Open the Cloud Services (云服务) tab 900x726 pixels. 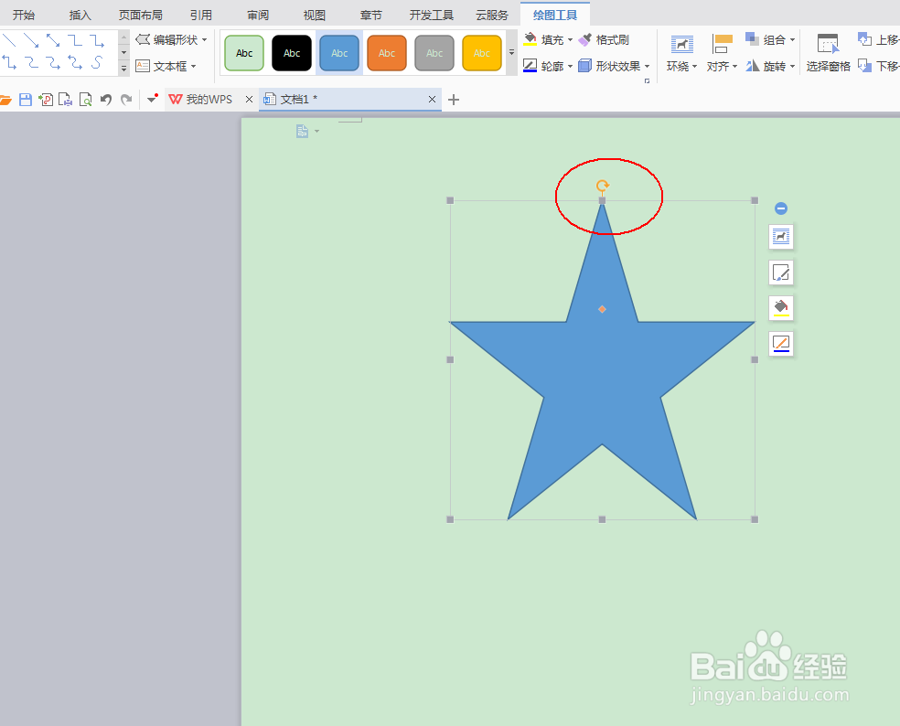click(492, 15)
